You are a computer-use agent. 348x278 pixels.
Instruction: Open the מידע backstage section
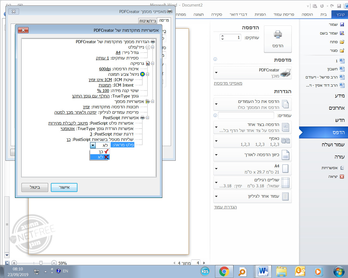pyautogui.click(x=340, y=96)
